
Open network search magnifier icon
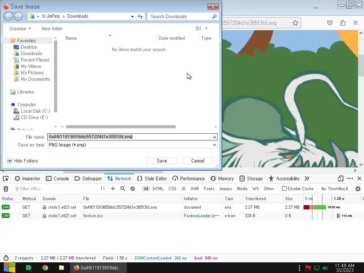pos(123,188)
